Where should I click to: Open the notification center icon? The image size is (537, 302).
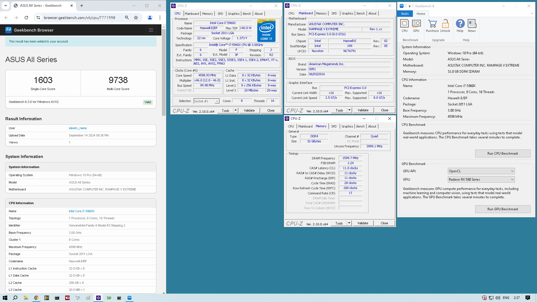tap(527, 298)
